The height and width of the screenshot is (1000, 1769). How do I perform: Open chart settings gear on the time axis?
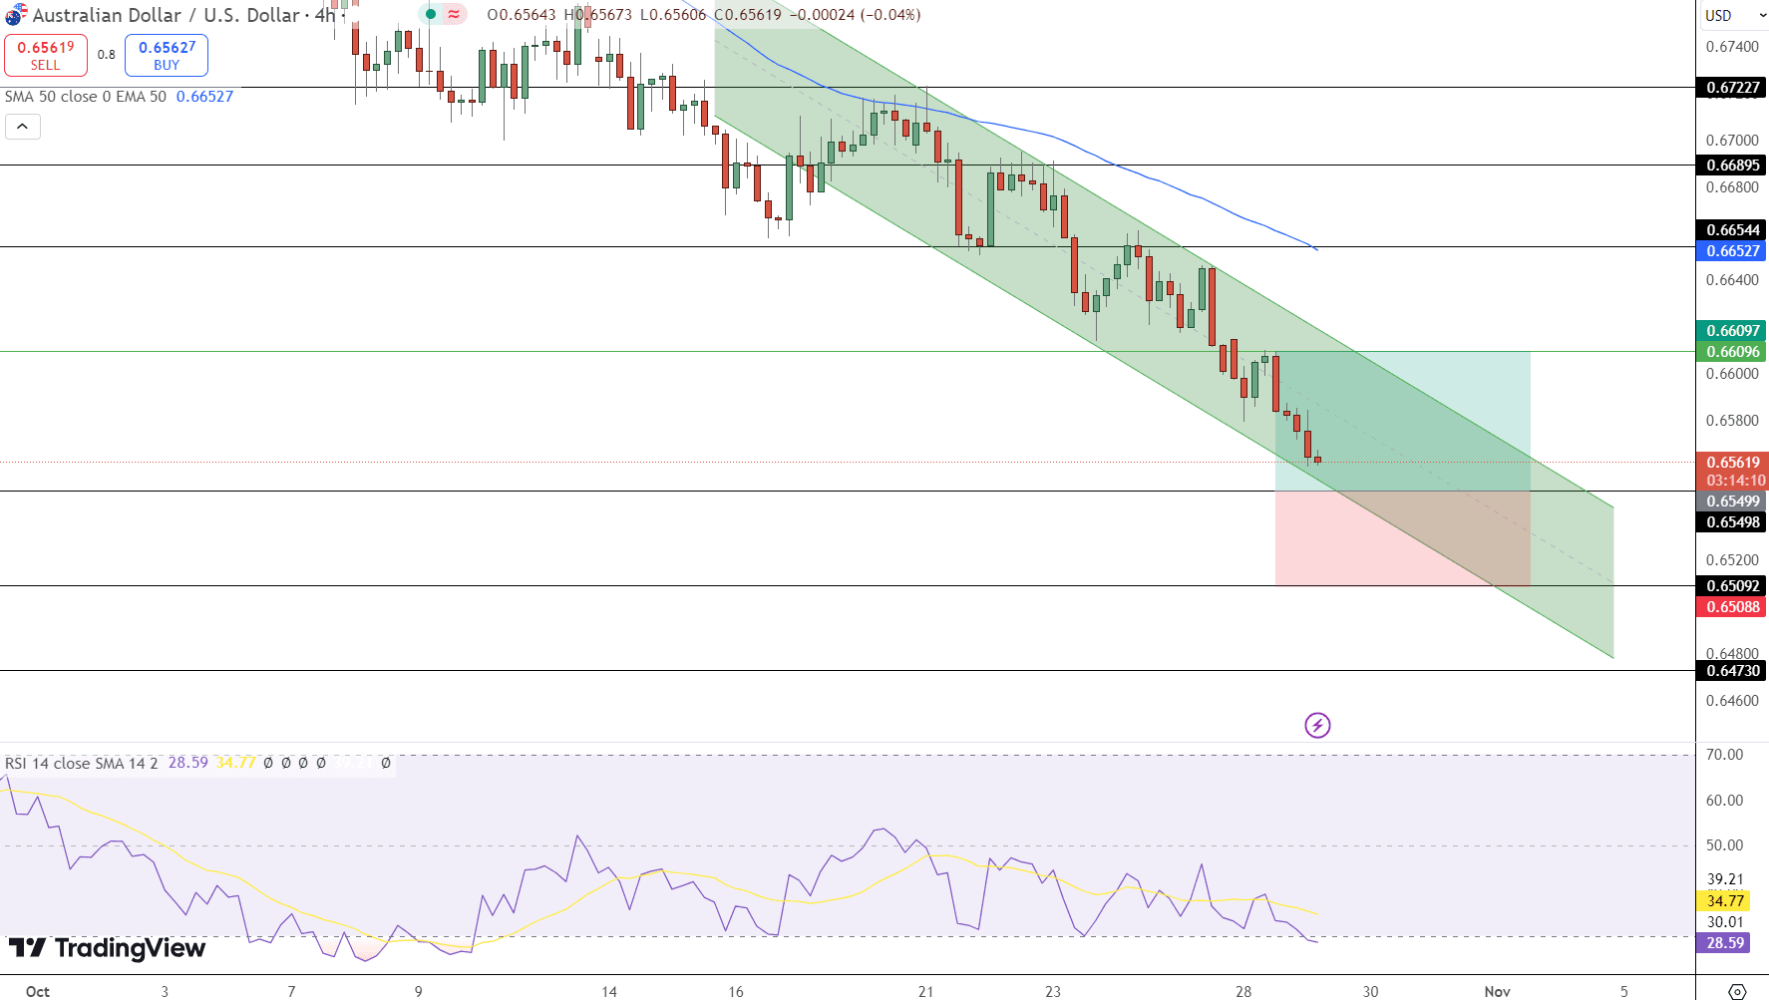[x=1737, y=991]
